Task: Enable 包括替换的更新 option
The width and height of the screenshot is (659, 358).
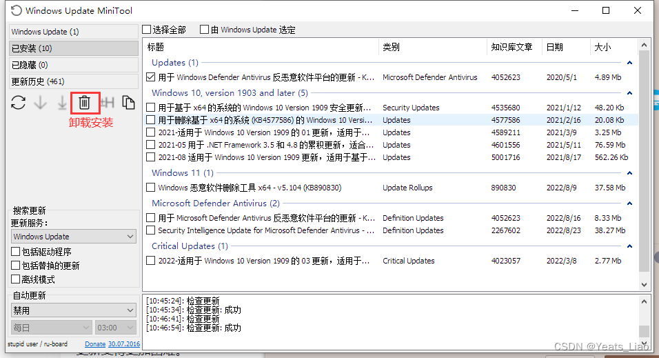Action: [x=16, y=266]
